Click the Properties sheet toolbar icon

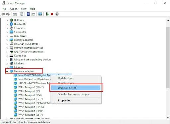pos(22,14)
